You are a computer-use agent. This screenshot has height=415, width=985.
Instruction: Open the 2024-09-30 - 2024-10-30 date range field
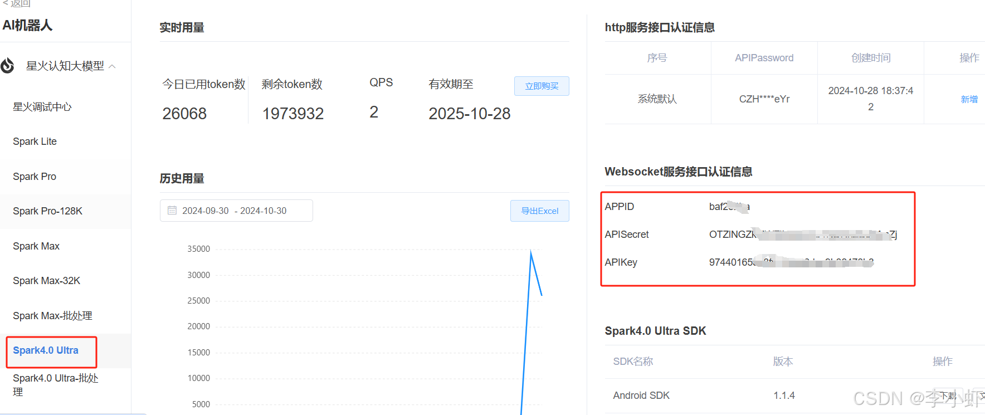tap(236, 211)
